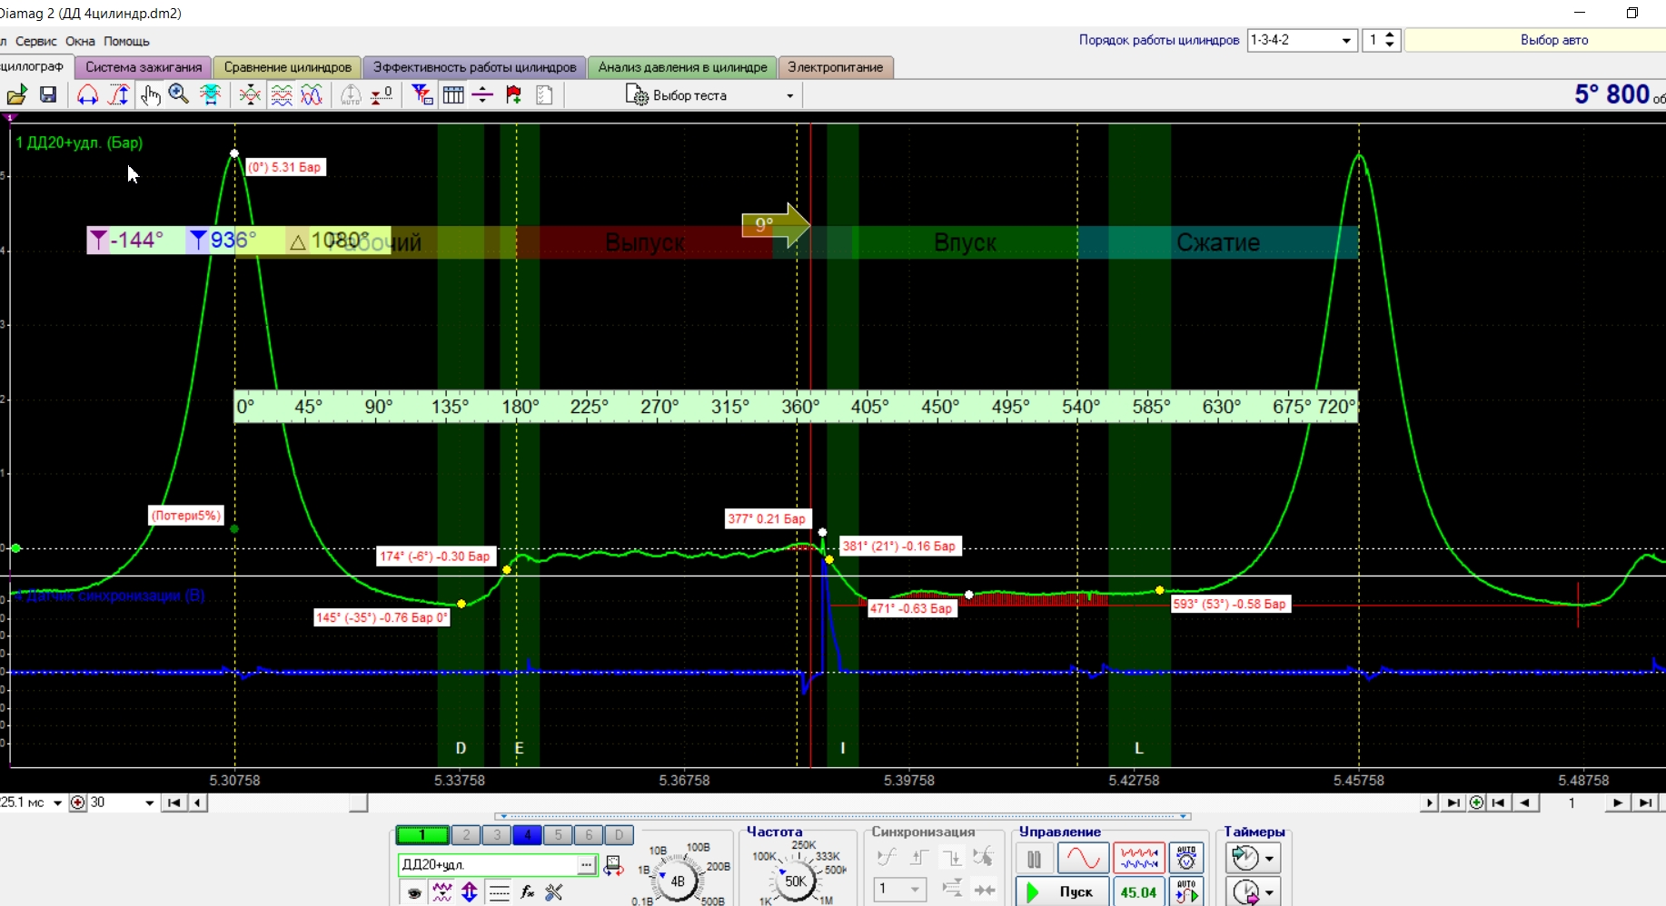
Task: Open channel settings wrench-and-screwdriver icon
Action: point(554,892)
